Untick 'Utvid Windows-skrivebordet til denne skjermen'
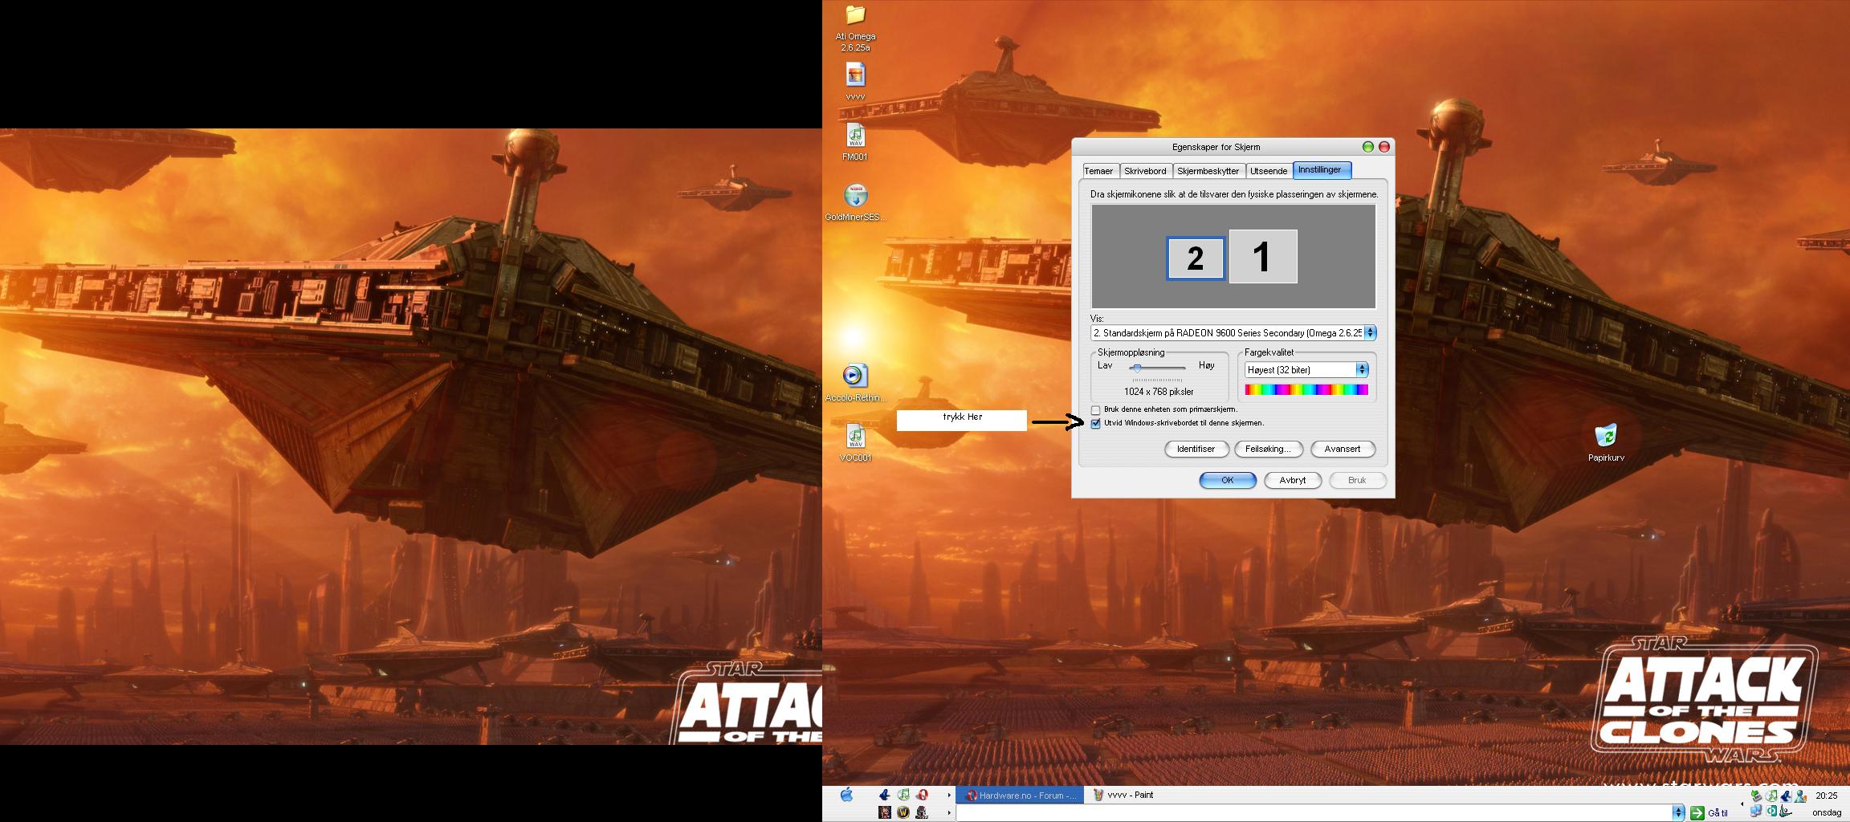The height and width of the screenshot is (822, 1850). (1095, 423)
